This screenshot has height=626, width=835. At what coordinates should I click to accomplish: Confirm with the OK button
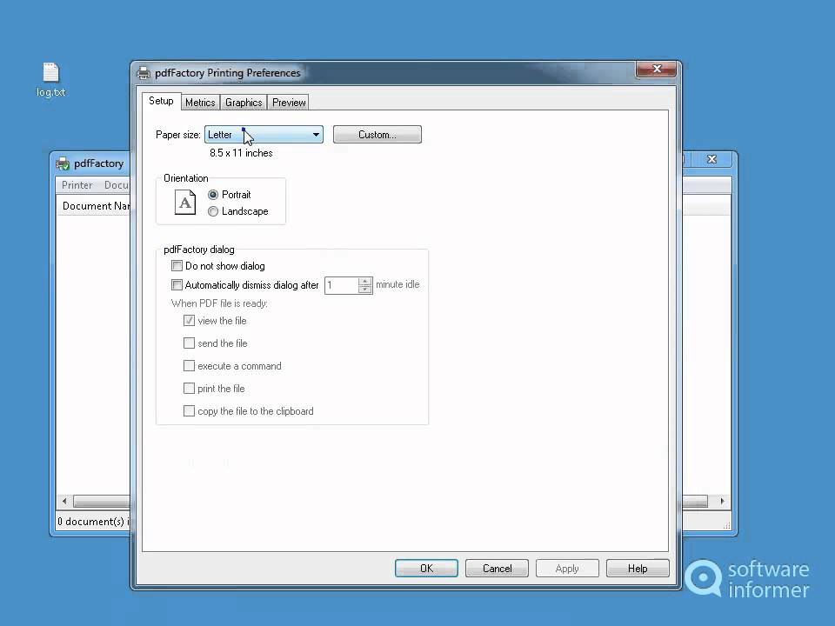[x=426, y=569]
